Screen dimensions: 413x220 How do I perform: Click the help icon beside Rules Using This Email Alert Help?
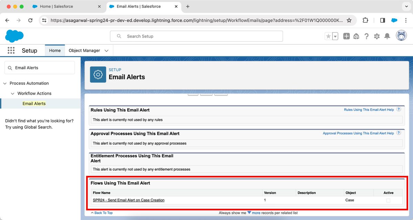click(399, 109)
